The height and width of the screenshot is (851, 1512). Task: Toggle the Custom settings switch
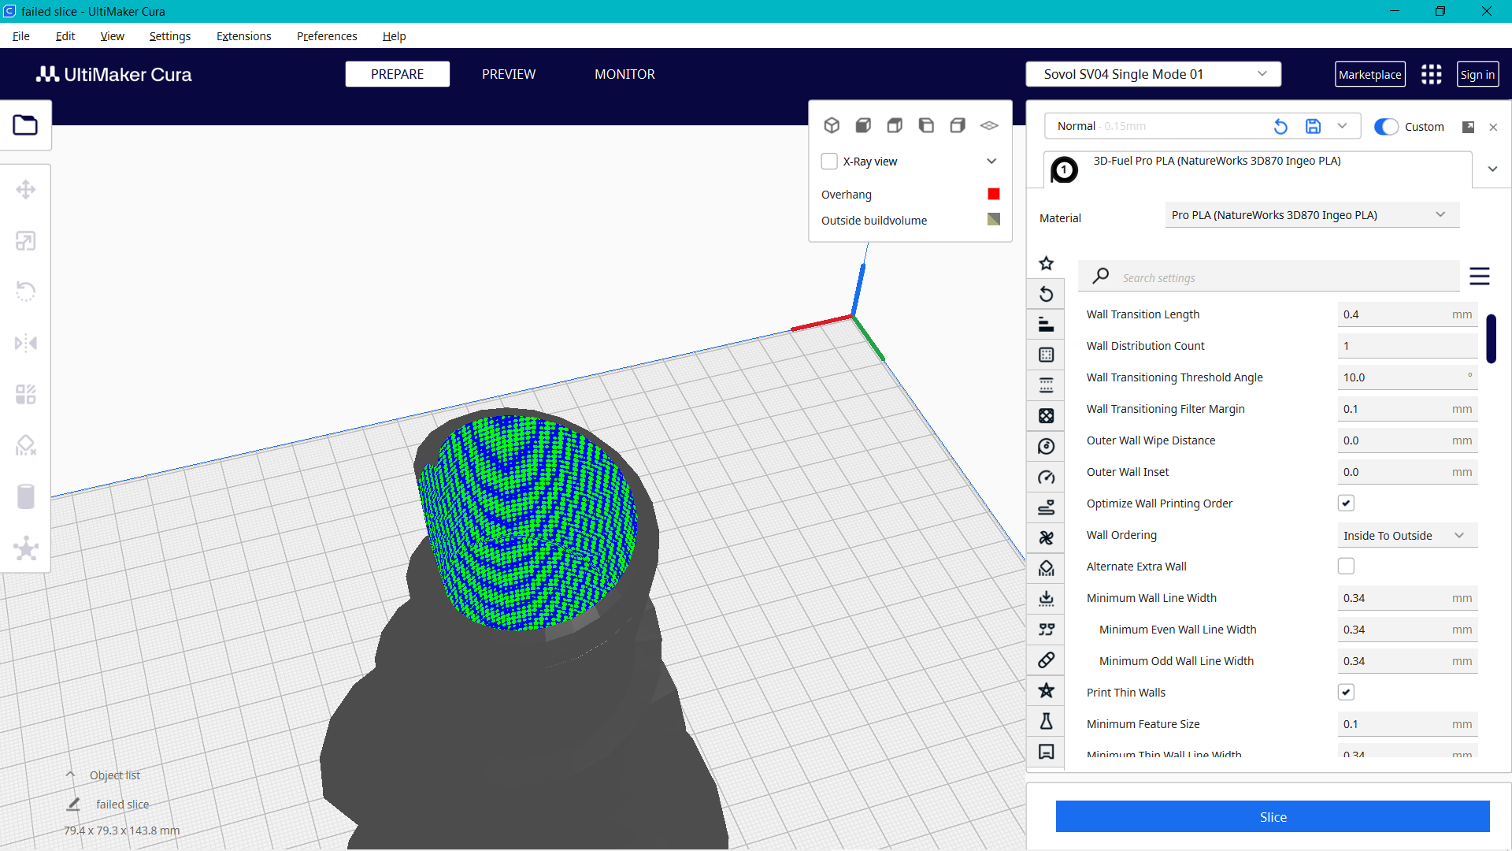[x=1386, y=127]
